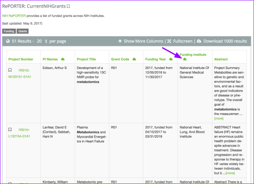254x184 pixels.
Task: Click the cloud icon under Funding Institute
Action: 185,59
